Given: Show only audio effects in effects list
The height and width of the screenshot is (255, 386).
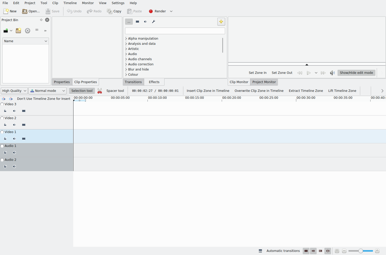Looking at the screenshot, I should (145, 22).
